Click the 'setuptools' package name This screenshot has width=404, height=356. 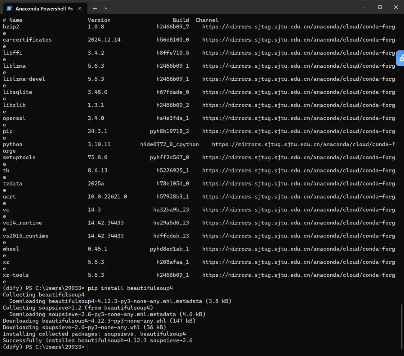point(19,157)
